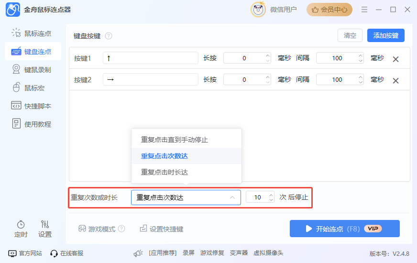Image resolution: width=417 pixels, height=263 pixels.
Task: Click the 微信用户 username
Action: (x=283, y=10)
